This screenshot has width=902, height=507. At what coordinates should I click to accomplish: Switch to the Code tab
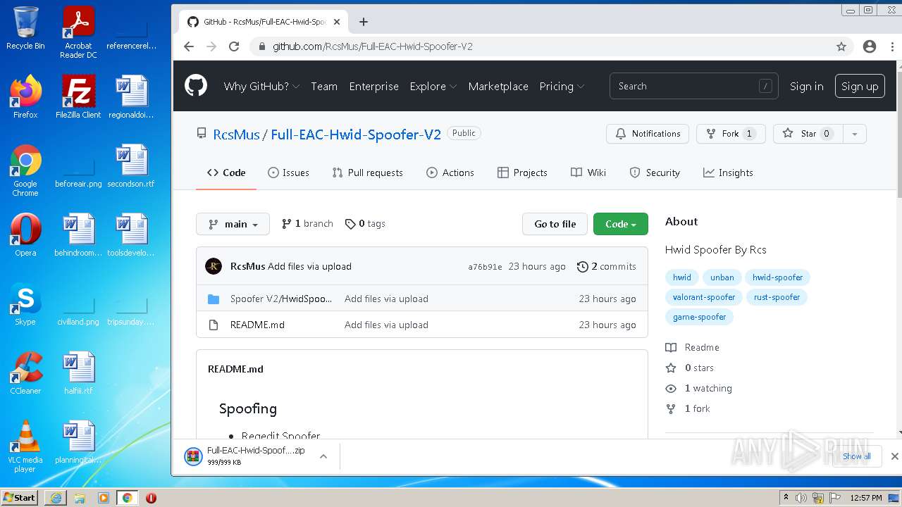tap(226, 173)
